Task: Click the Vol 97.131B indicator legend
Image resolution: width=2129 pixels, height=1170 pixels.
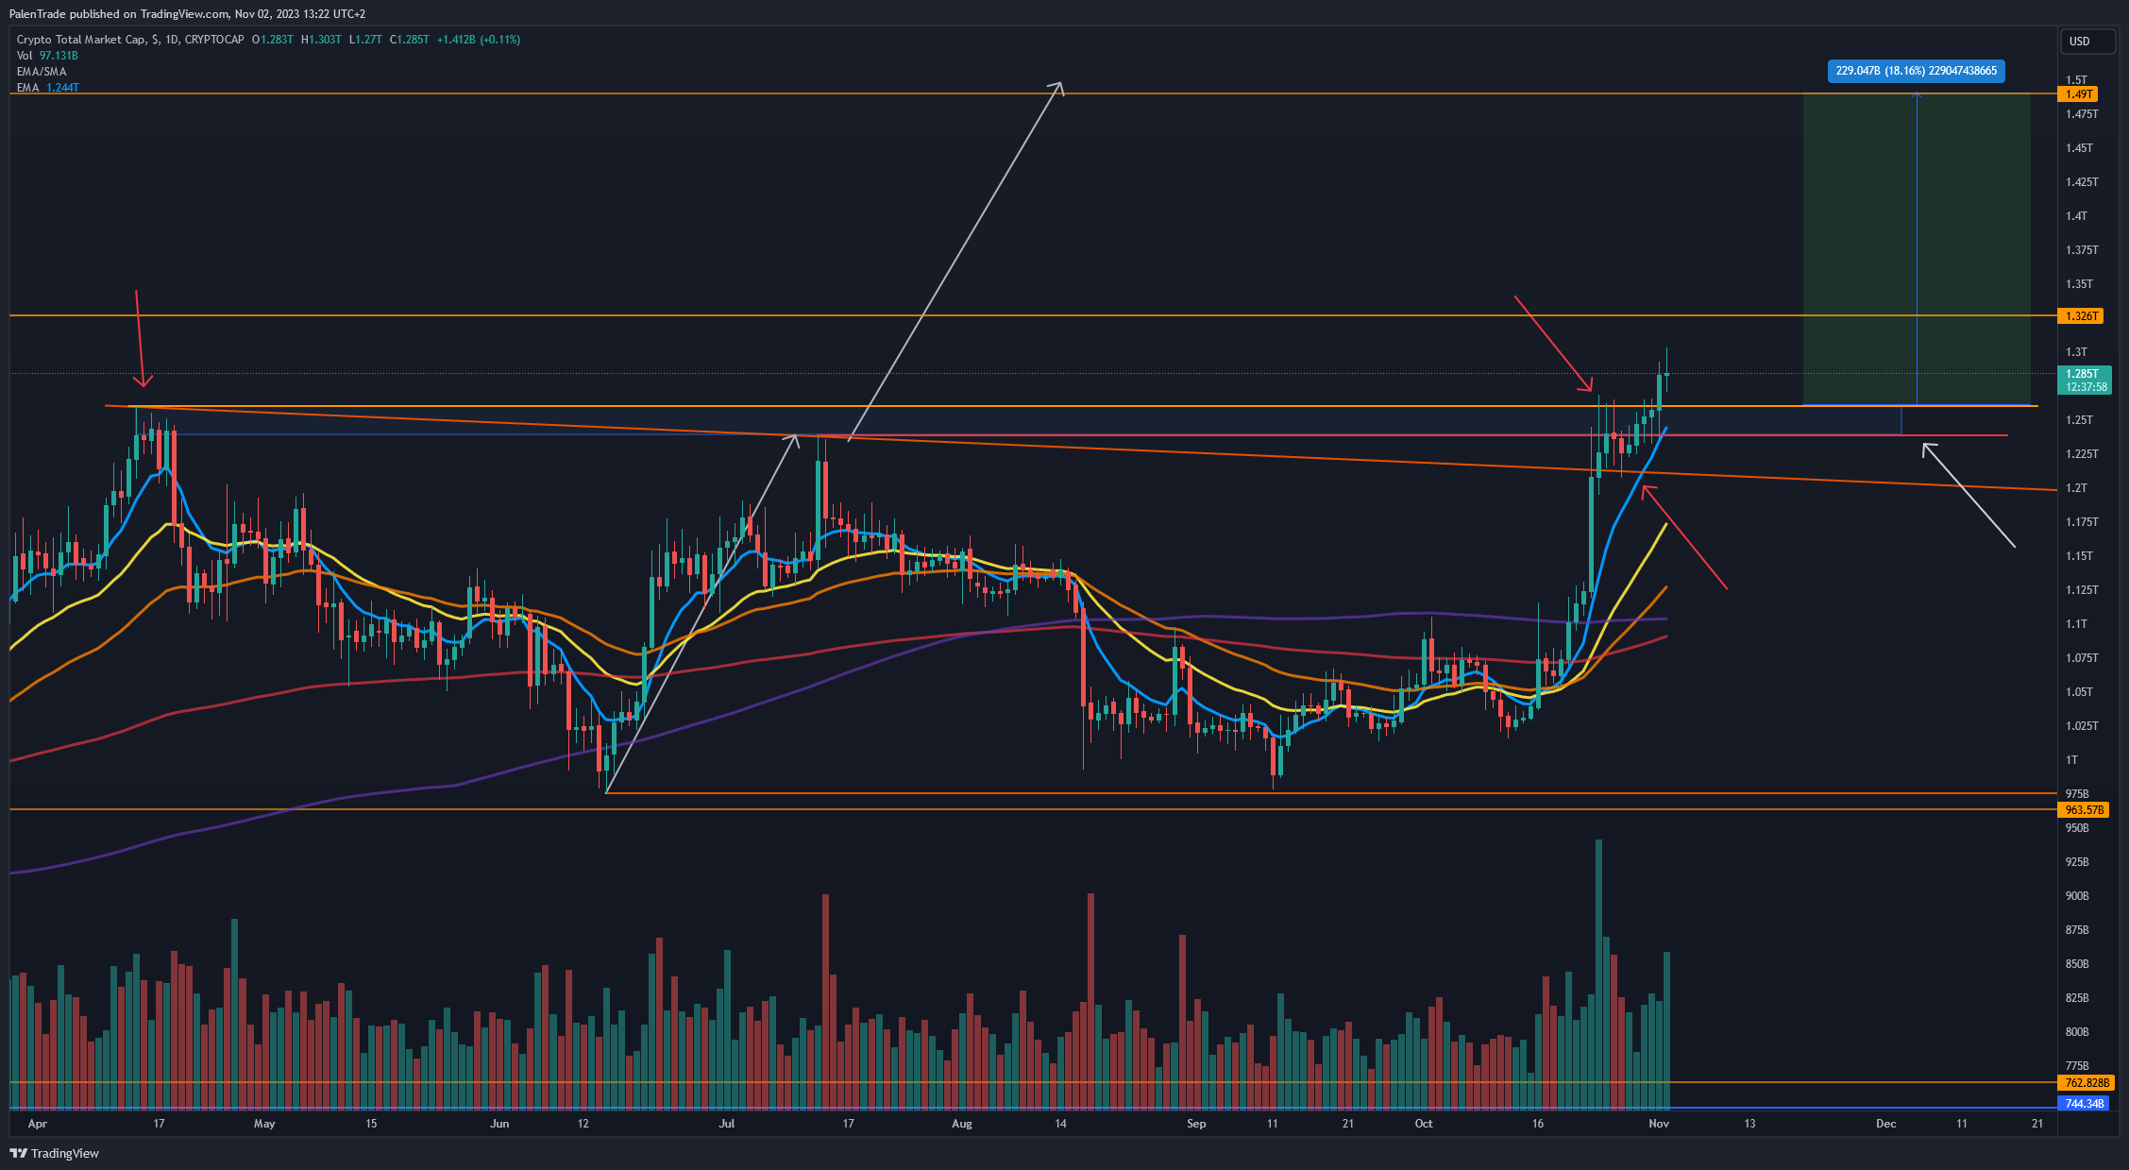Action: [x=47, y=56]
